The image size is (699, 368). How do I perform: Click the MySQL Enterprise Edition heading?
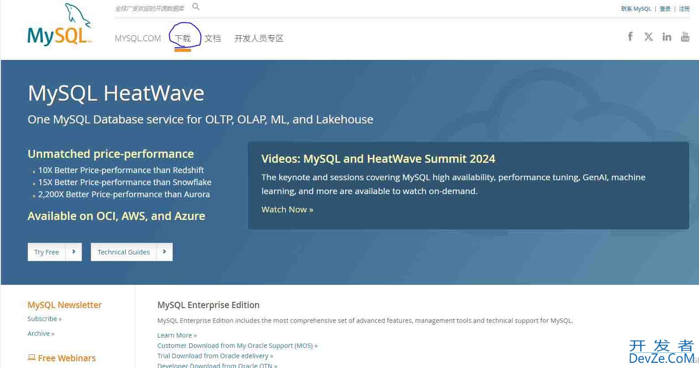click(x=209, y=305)
